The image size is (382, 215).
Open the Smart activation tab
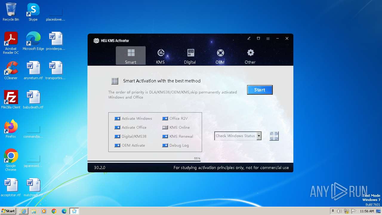coord(131,56)
